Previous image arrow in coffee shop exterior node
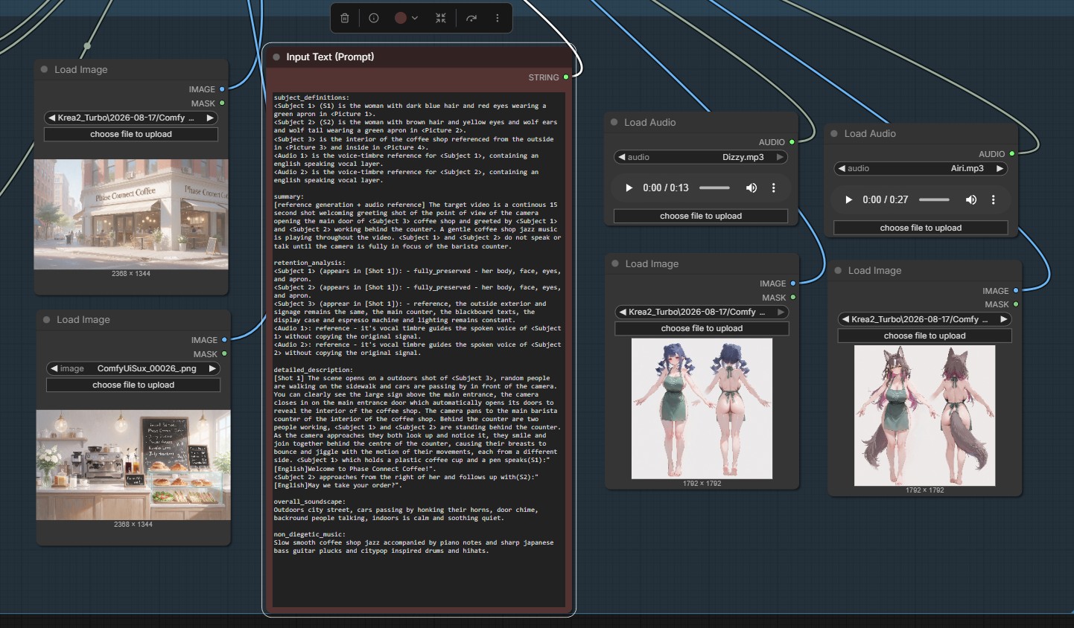Image resolution: width=1074 pixels, height=628 pixels. (x=52, y=118)
